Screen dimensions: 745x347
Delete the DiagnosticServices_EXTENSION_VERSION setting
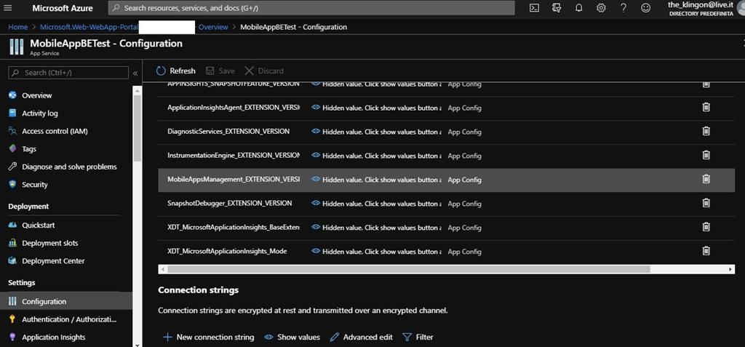(x=706, y=131)
